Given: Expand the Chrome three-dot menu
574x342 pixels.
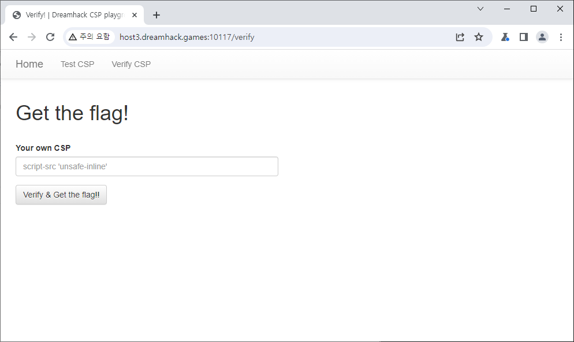Looking at the screenshot, I should [x=560, y=37].
